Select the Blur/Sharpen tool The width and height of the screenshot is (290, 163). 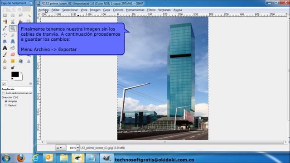(29, 61)
